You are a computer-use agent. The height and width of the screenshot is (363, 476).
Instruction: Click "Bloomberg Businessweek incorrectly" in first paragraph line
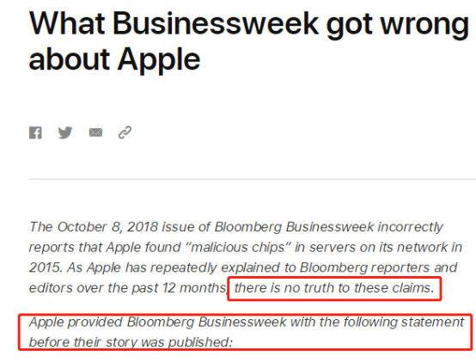tap(328, 227)
